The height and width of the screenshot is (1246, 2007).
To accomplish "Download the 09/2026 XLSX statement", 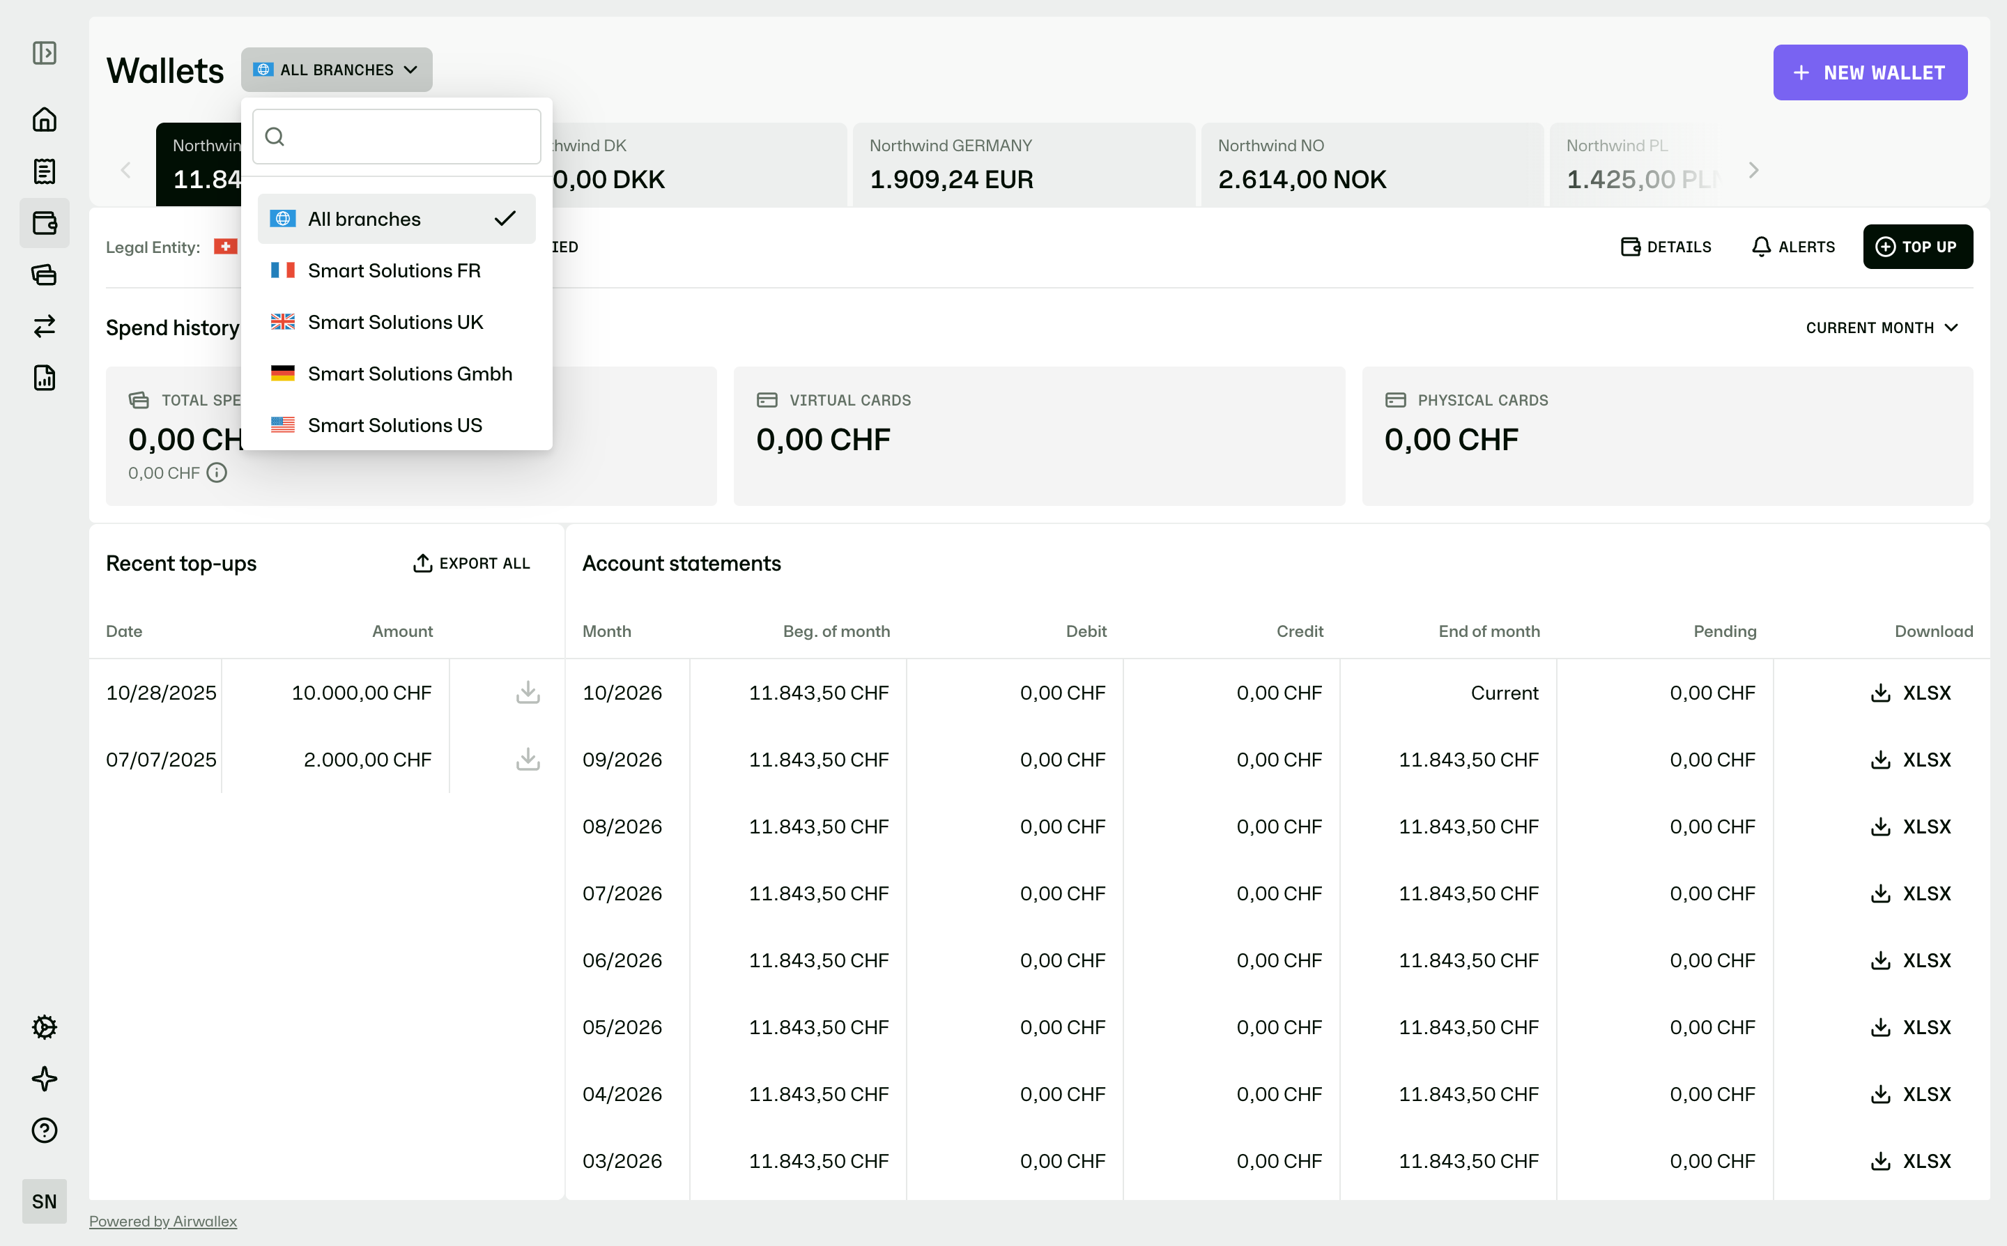I will pos(1911,759).
